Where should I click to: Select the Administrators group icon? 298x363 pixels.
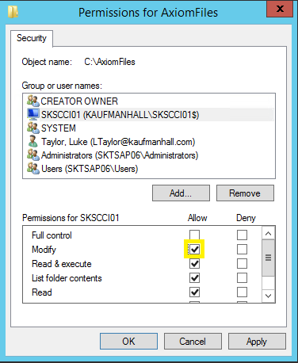[x=33, y=155]
